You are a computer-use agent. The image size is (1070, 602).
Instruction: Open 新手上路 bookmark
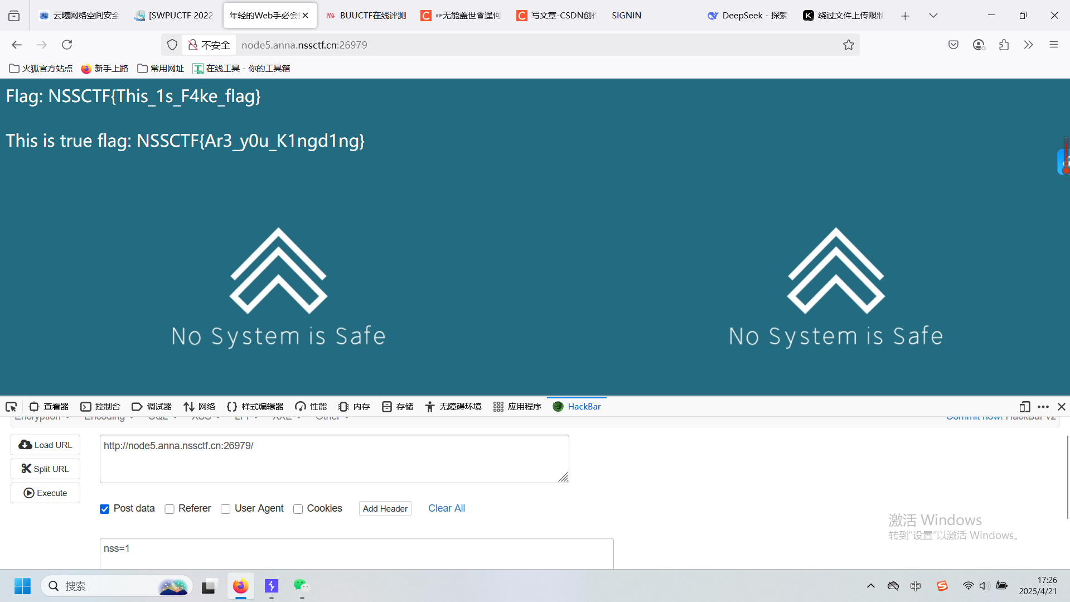pos(105,68)
